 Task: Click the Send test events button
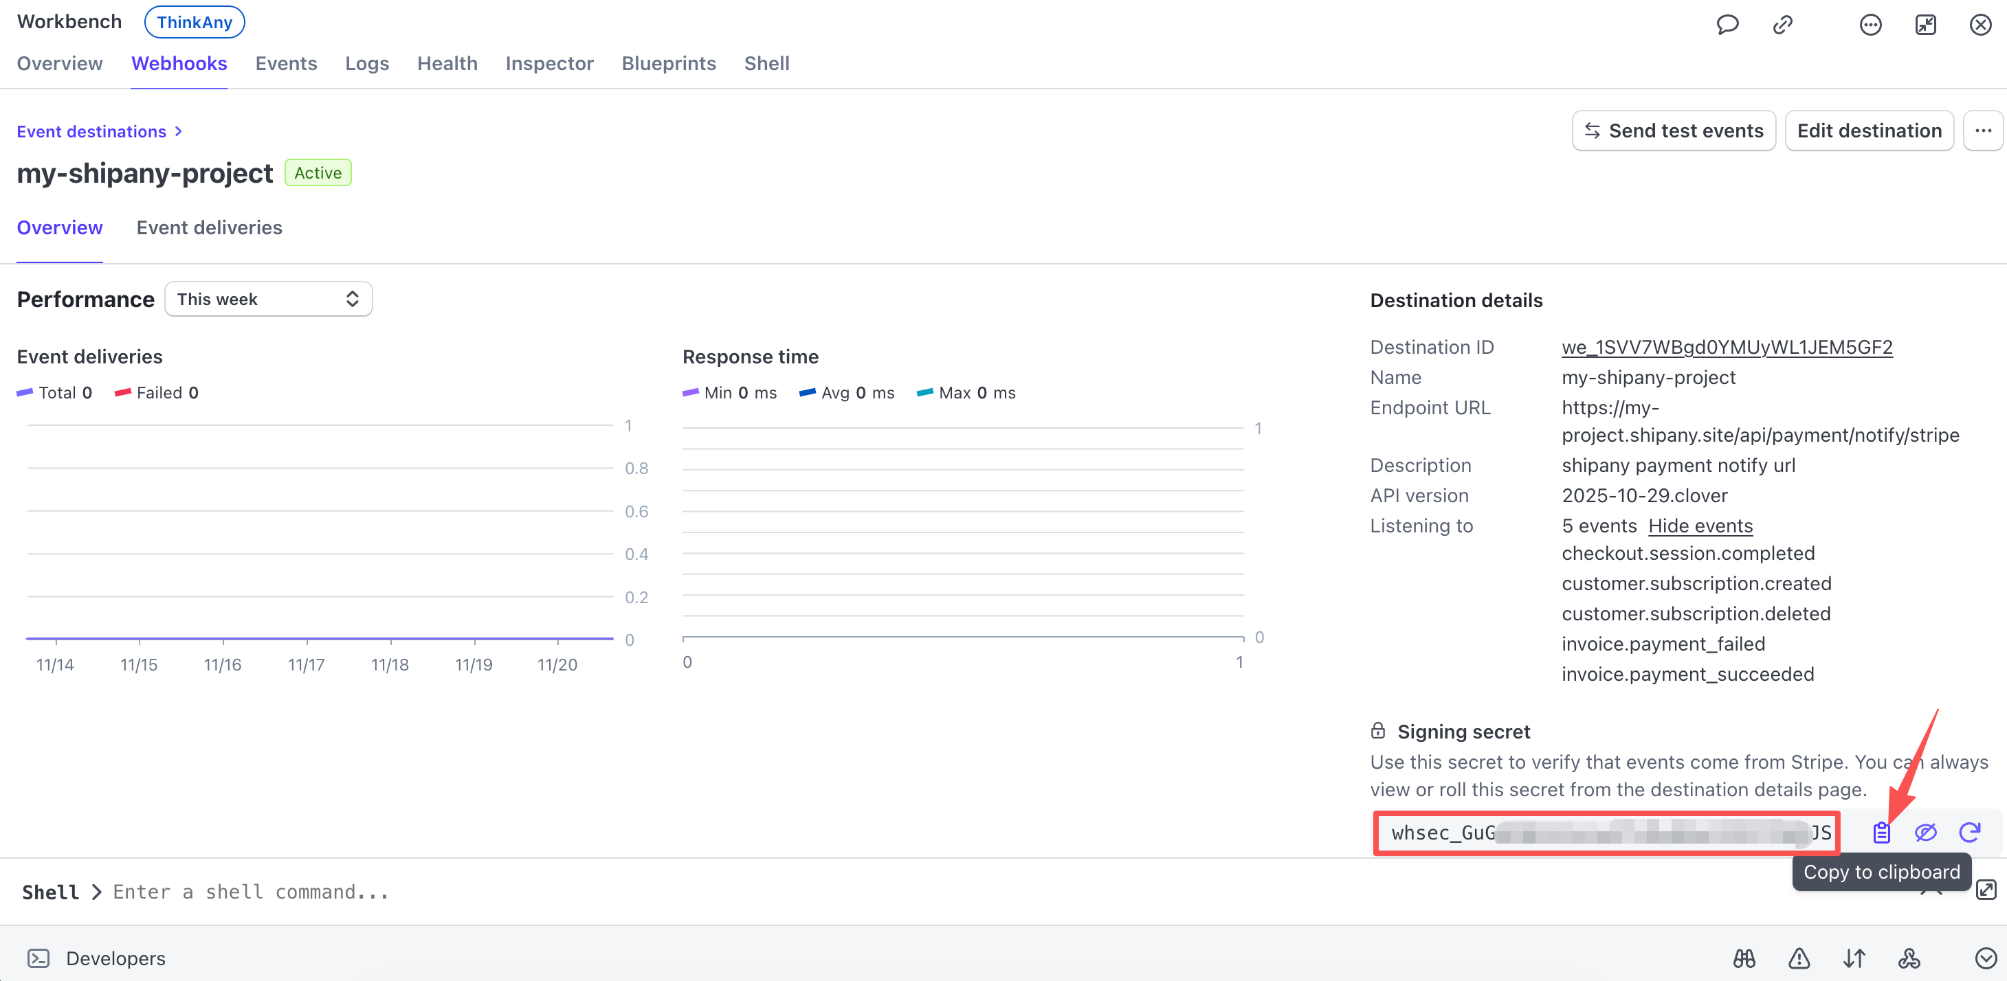(1674, 131)
